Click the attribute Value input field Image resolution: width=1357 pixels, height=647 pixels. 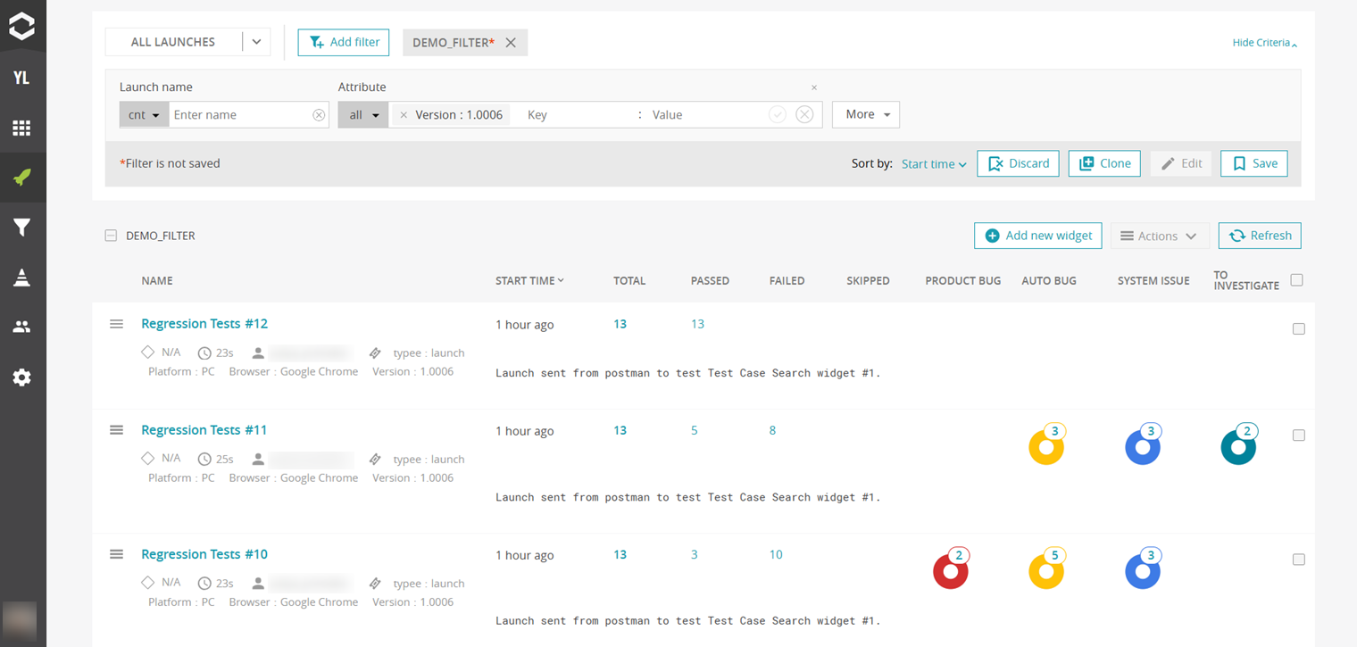[705, 115]
